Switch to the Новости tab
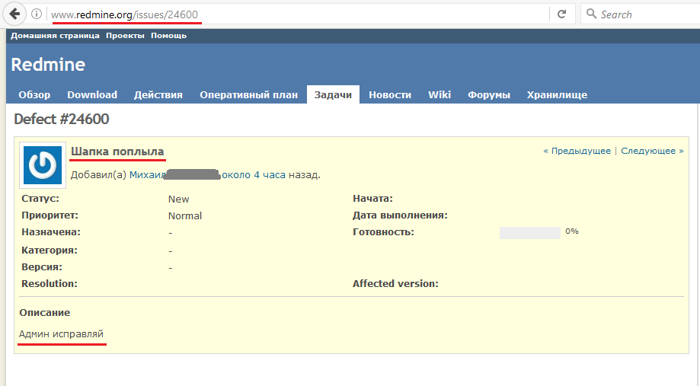 pyautogui.click(x=390, y=94)
